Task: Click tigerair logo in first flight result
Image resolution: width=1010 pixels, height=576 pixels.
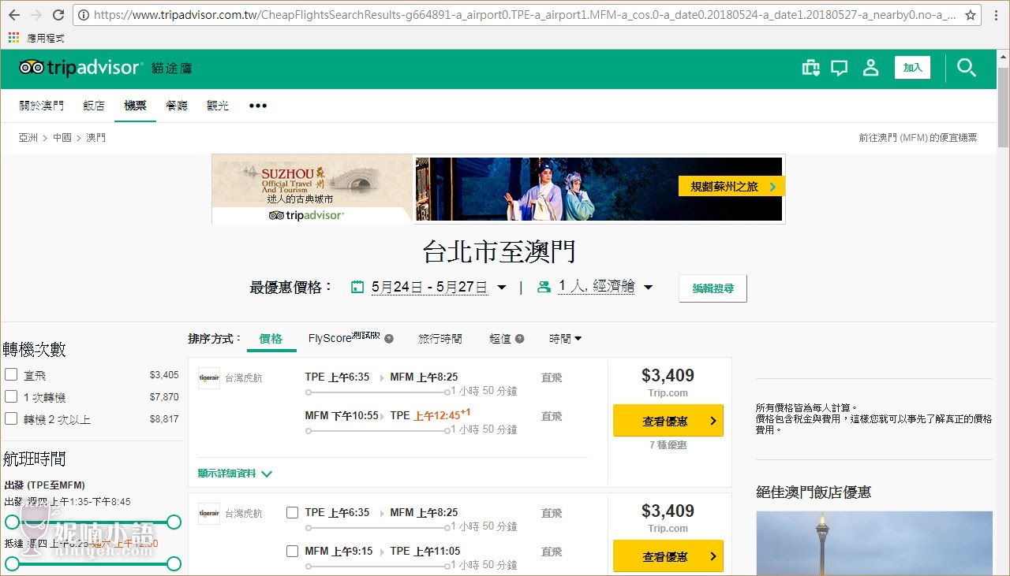Action: point(209,377)
